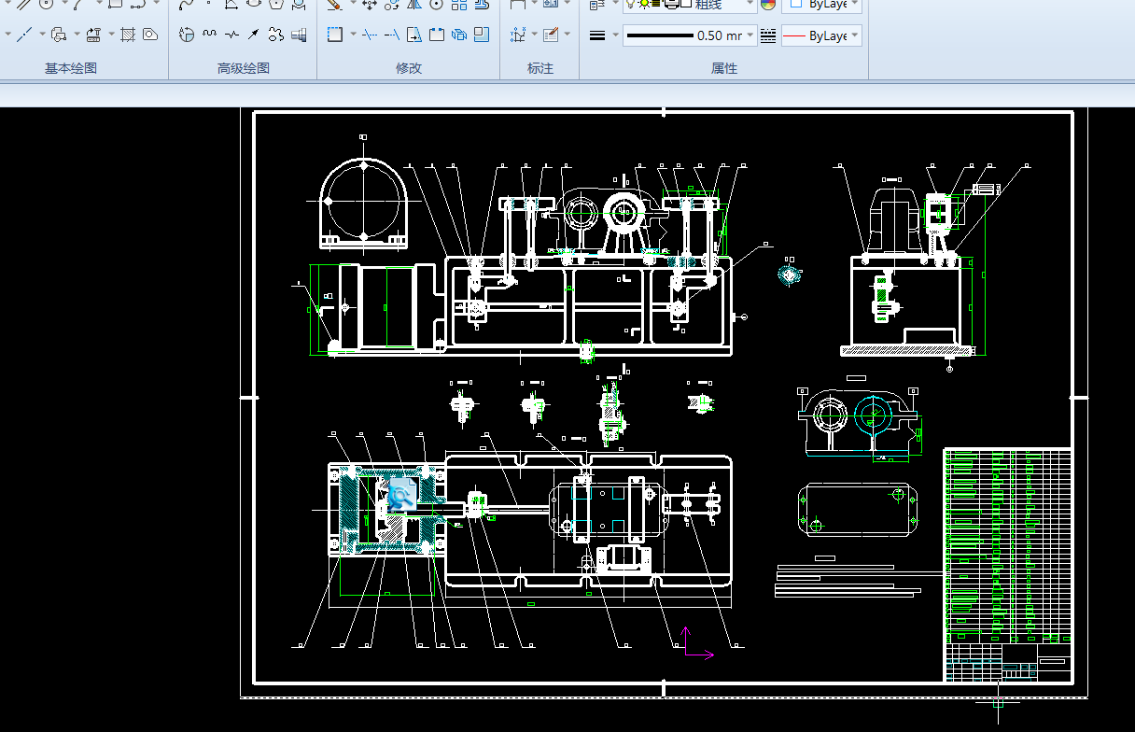Toggle the layer freeze sun icon
The image size is (1135, 732).
(643, 4)
